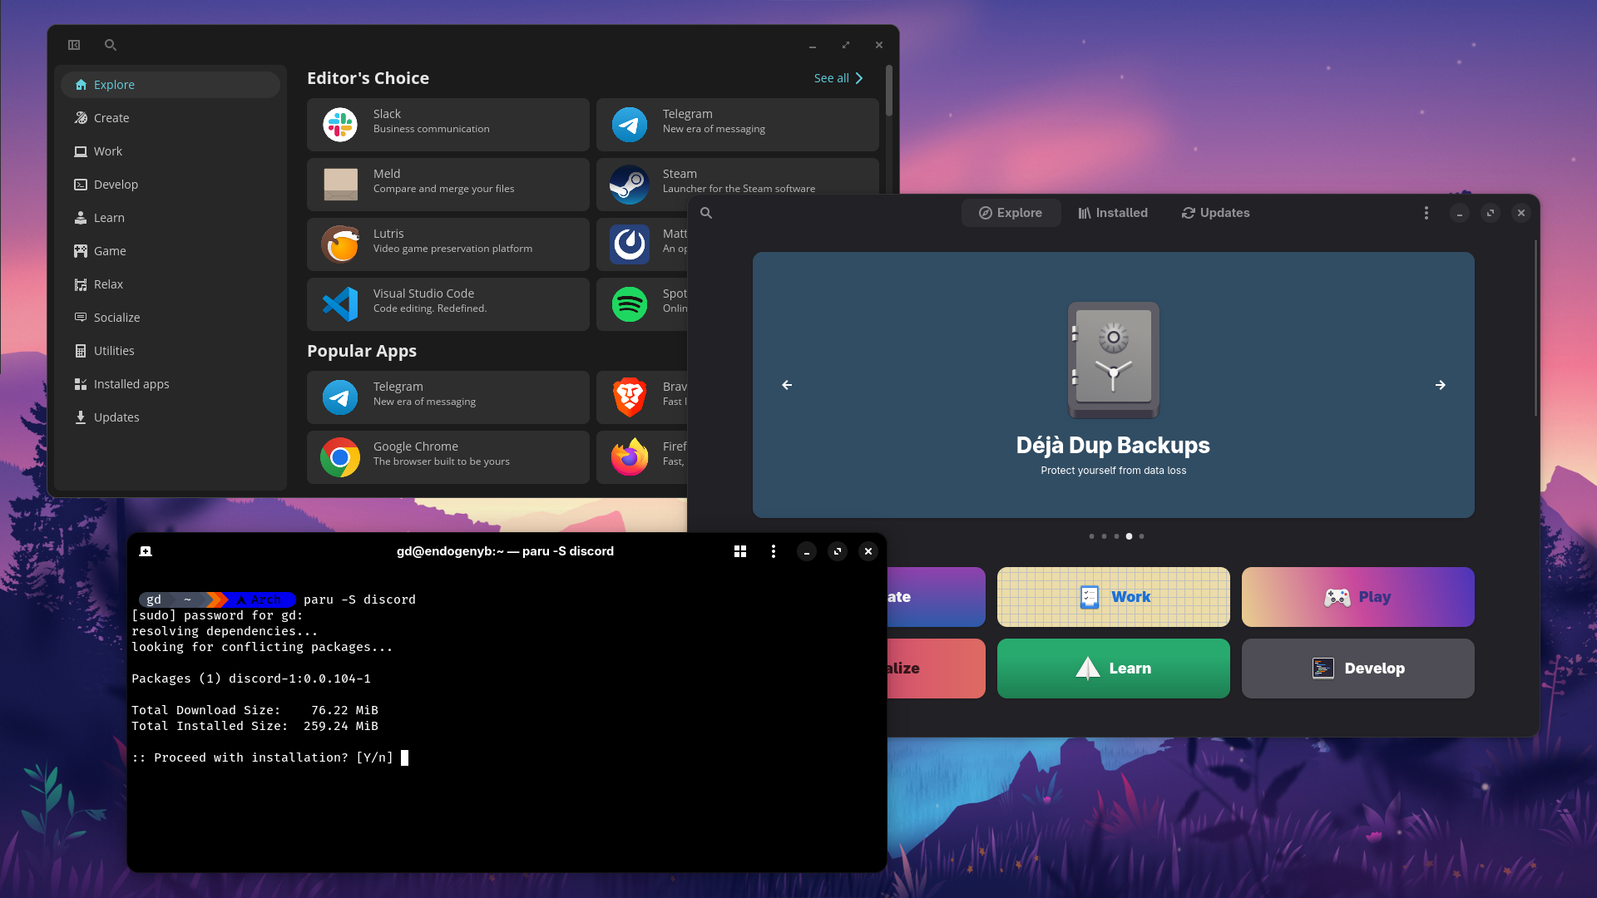Show next featured app in carousel

click(x=1441, y=385)
